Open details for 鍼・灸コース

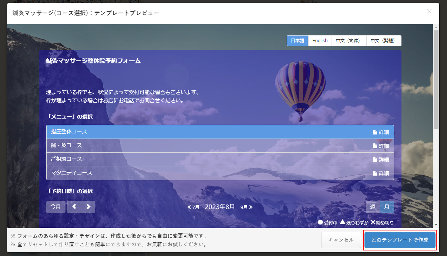coord(381,146)
